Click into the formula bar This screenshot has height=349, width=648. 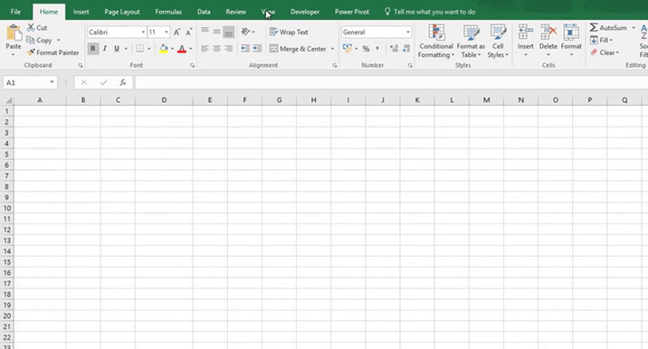pos(391,82)
